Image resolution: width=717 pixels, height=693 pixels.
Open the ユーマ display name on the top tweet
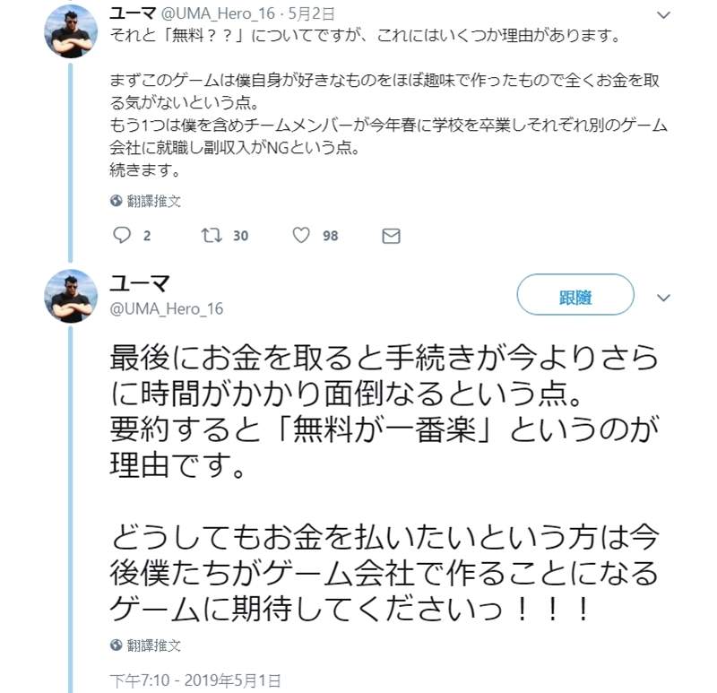coord(133,13)
